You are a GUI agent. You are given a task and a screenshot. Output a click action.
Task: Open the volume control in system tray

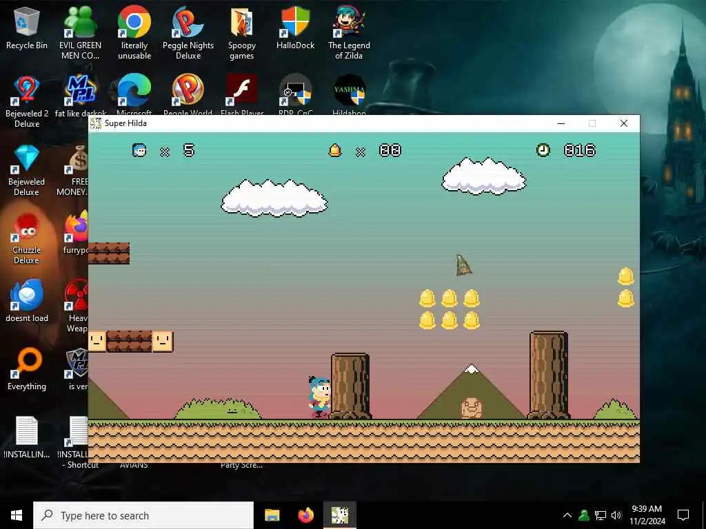[x=616, y=515]
